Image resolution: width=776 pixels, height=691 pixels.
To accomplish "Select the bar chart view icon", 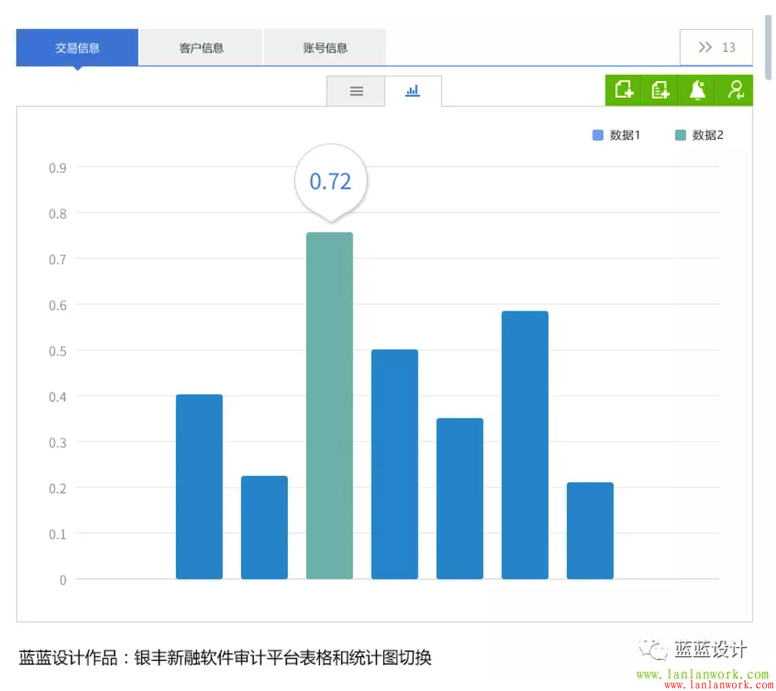I will [x=412, y=90].
